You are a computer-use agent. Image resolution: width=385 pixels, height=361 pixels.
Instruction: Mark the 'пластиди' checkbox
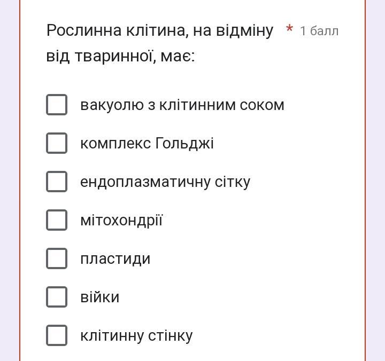tap(57, 258)
